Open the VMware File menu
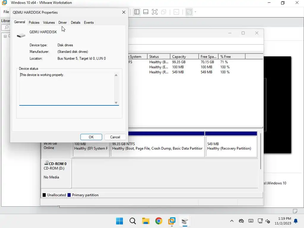The height and width of the screenshot is (228, 304). point(6,12)
